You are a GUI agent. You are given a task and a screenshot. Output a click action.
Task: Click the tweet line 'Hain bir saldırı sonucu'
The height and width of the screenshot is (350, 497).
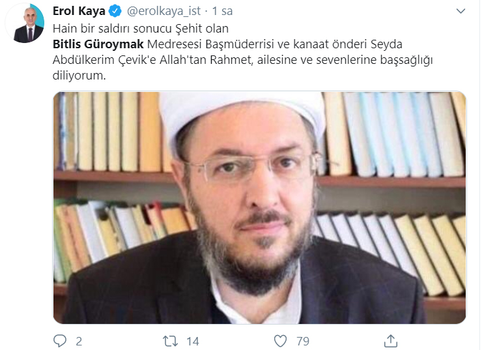pos(112,29)
